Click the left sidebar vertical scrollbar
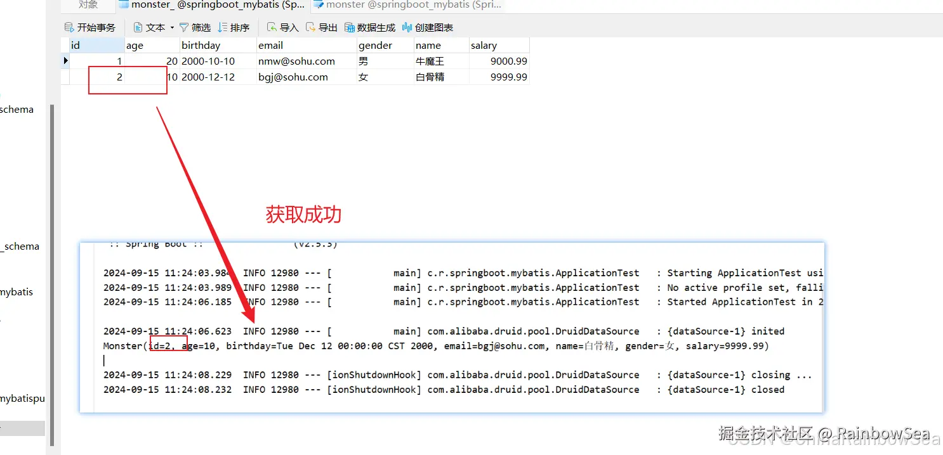Screen dimensions: 943x455 [53, 276]
